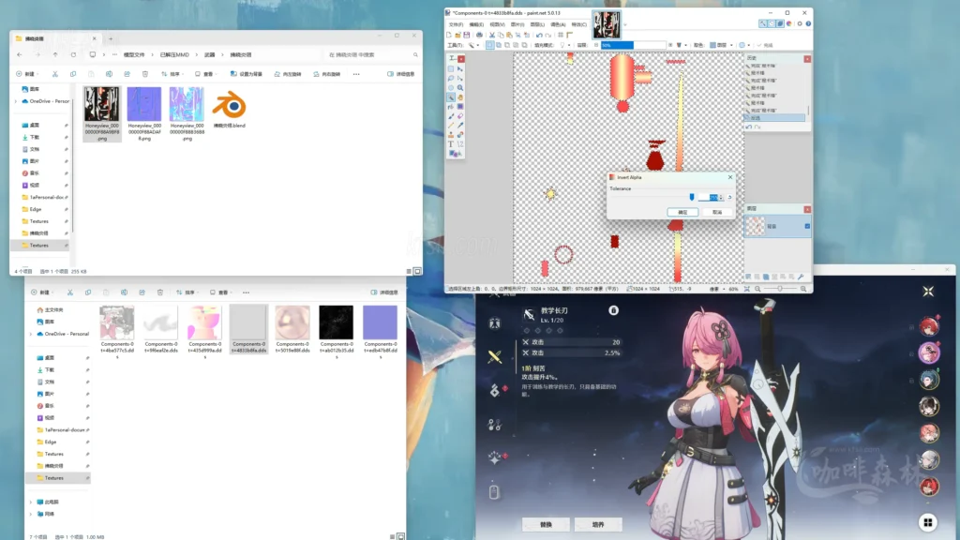Click 确定 in the Invert Alpha dialog

[x=683, y=212]
